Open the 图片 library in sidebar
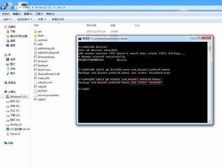 [11, 64]
